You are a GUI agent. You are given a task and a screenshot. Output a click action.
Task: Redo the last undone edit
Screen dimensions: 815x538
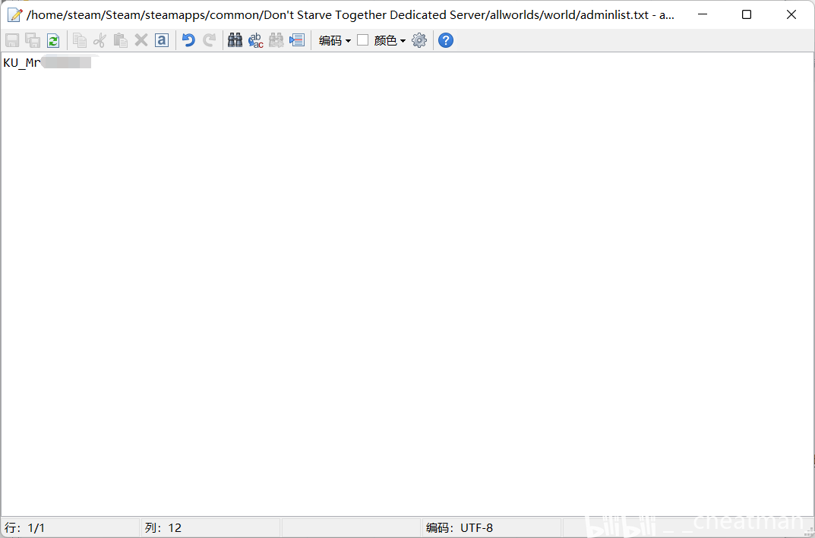[209, 40]
